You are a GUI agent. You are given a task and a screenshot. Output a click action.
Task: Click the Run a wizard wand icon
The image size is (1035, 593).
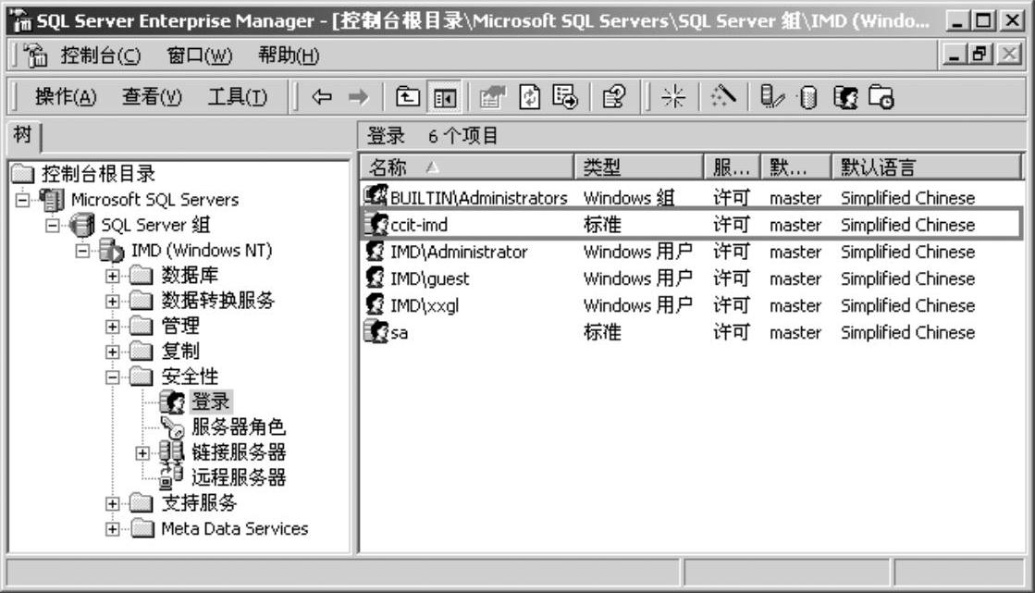(x=722, y=96)
